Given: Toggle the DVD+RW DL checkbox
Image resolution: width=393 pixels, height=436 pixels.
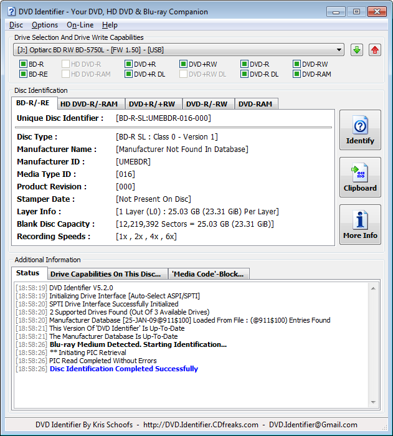Looking at the screenshot, I should [x=183, y=74].
